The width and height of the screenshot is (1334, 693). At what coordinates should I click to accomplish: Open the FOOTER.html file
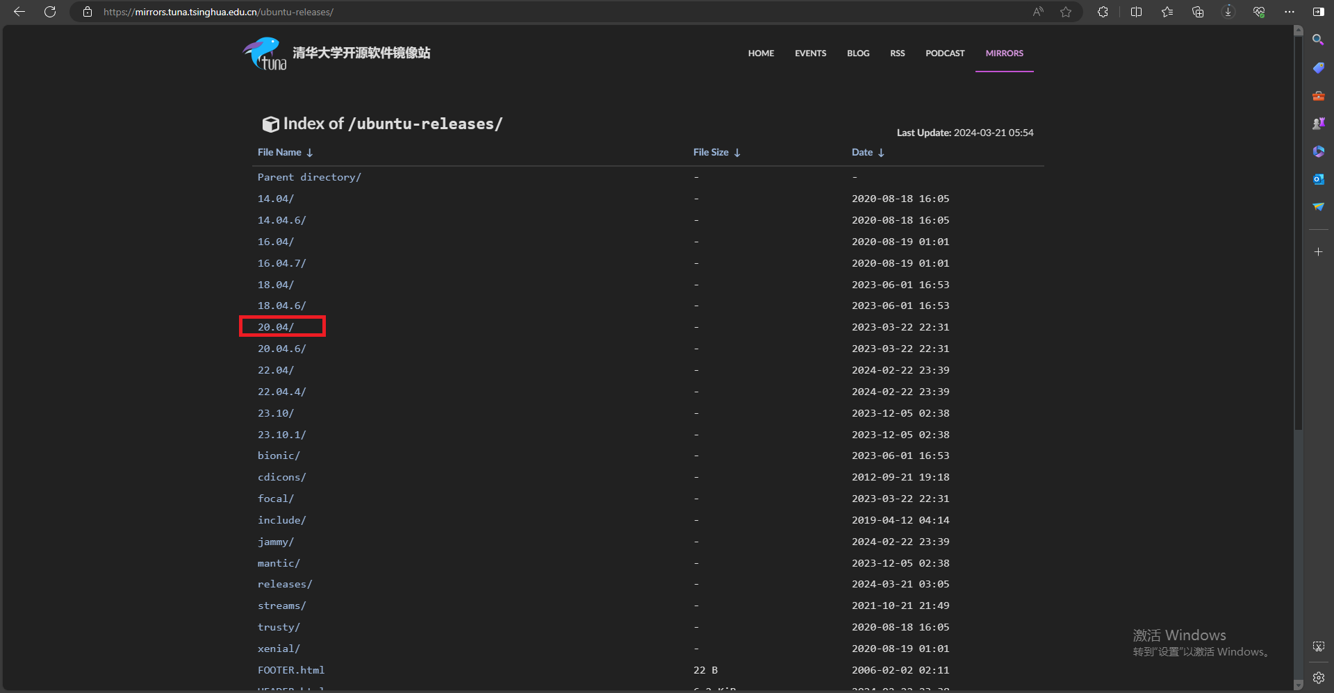(291, 670)
